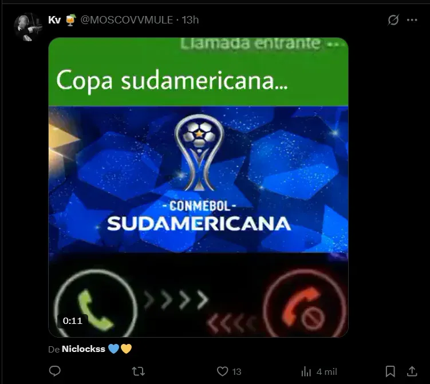The image size is (430, 384).
Task: Play the Copa Sudamericana call video
Action: pos(198,187)
